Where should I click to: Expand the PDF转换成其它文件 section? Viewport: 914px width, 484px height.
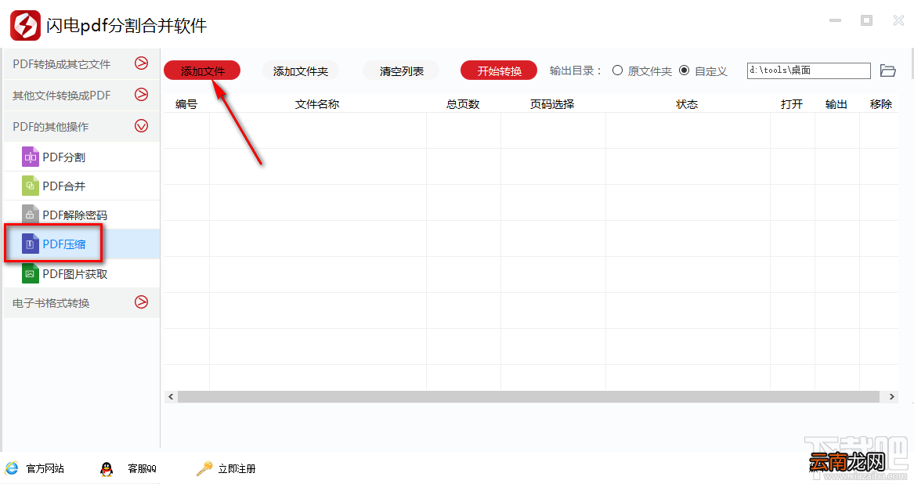[x=141, y=63]
